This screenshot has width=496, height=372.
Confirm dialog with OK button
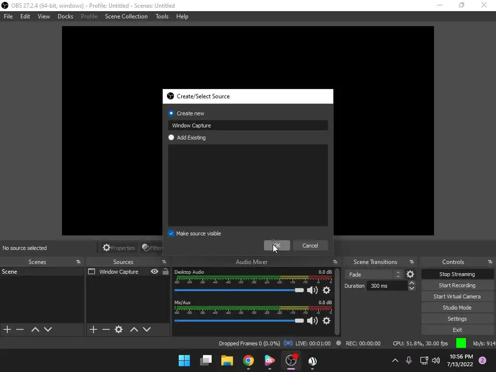pyautogui.click(x=277, y=246)
